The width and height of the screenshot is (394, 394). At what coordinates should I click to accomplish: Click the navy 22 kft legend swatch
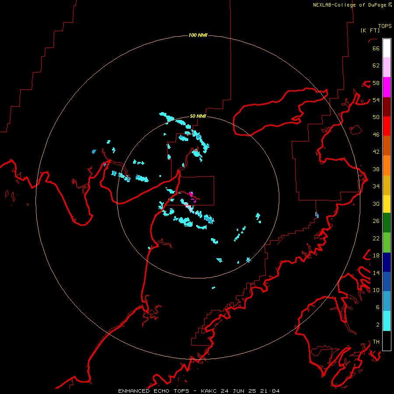pos(387,262)
